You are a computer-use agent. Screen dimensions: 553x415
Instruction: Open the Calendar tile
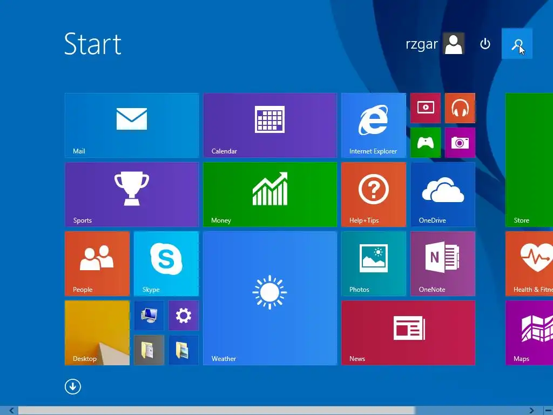[x=270, y=125]
